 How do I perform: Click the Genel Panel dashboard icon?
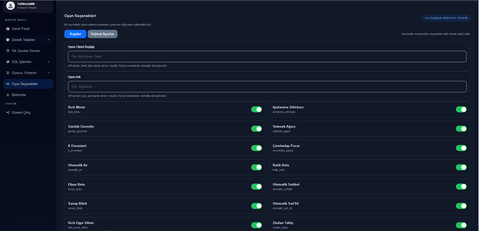(8, 29)
